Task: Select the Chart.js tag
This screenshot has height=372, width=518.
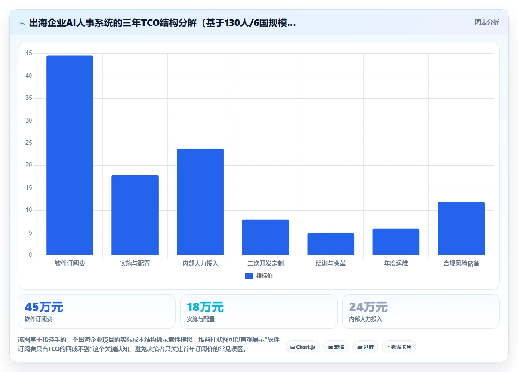Action: coord(302,347)
